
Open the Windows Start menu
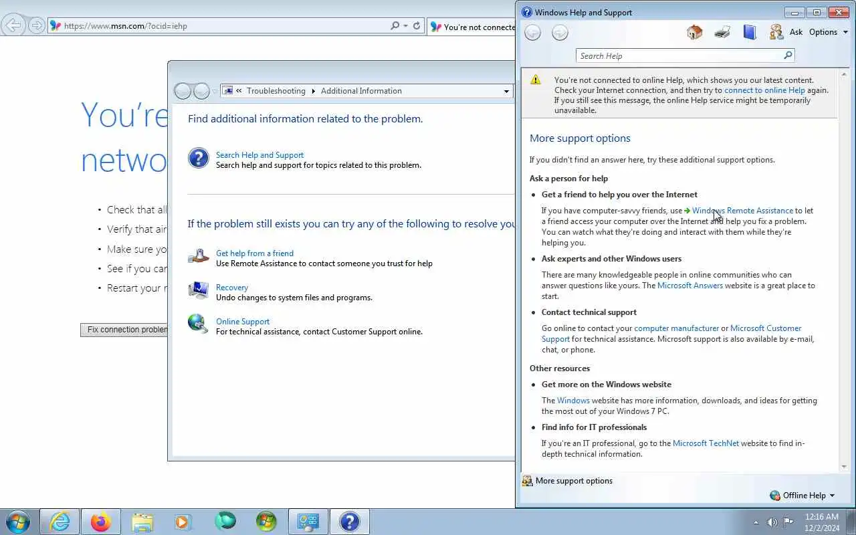coord(18,522)
